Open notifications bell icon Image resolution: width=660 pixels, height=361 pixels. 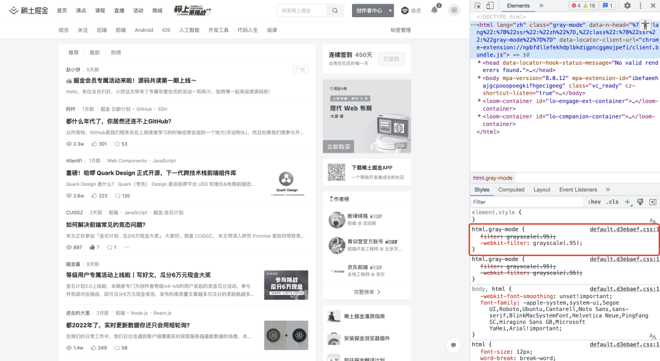[435, 10]
